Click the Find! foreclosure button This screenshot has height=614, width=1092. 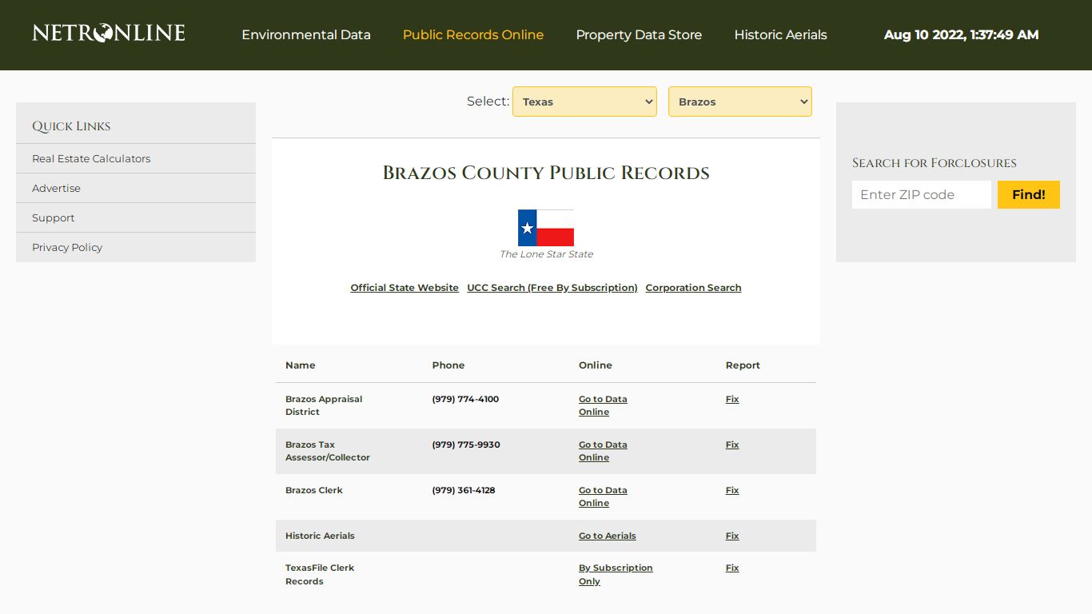[1029, 194]
